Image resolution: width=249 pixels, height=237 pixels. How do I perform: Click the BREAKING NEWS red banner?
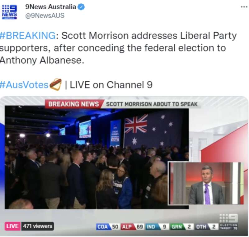coord(74,104)
